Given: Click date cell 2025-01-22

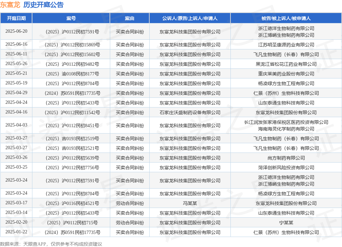Looking at the screenshot, I should 16,232.
